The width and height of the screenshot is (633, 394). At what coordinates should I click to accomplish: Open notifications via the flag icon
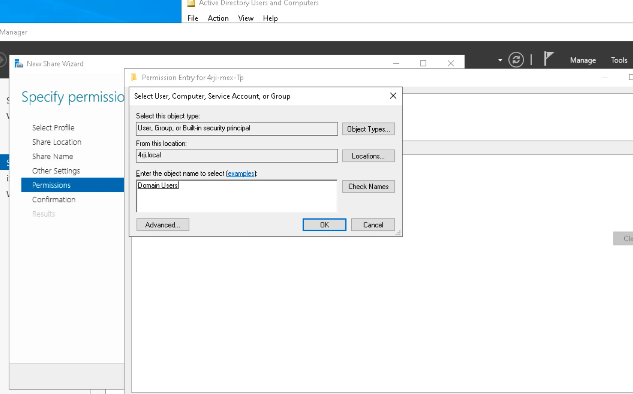tap(549, 59)
